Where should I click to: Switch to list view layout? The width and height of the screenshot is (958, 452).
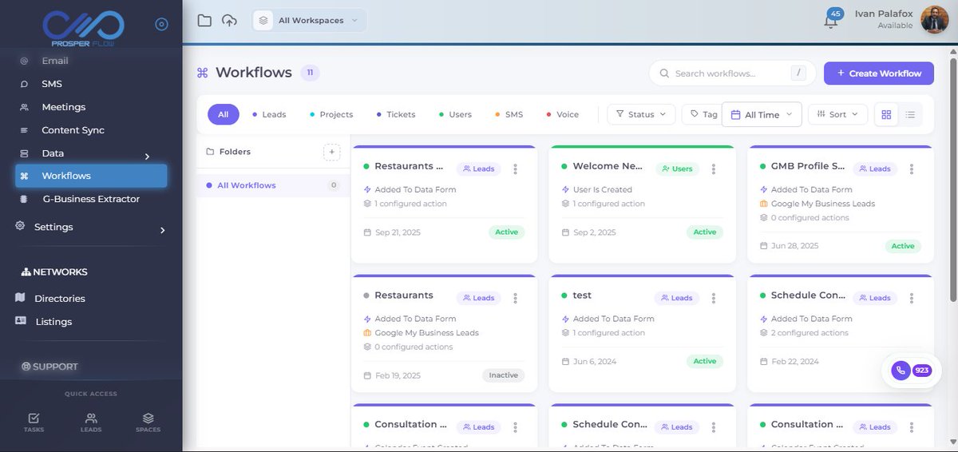tap(910, 115)
